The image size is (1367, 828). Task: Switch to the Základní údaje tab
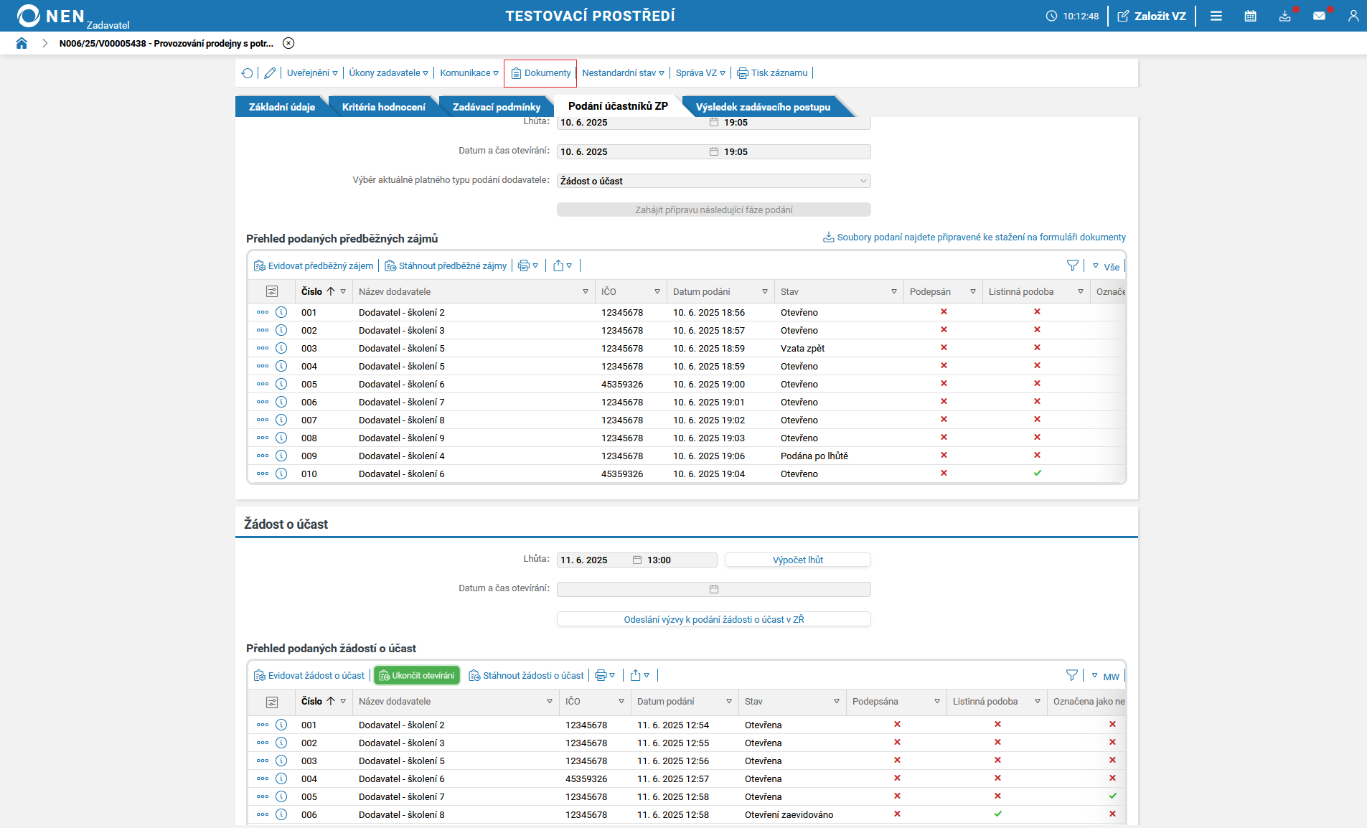282,107
